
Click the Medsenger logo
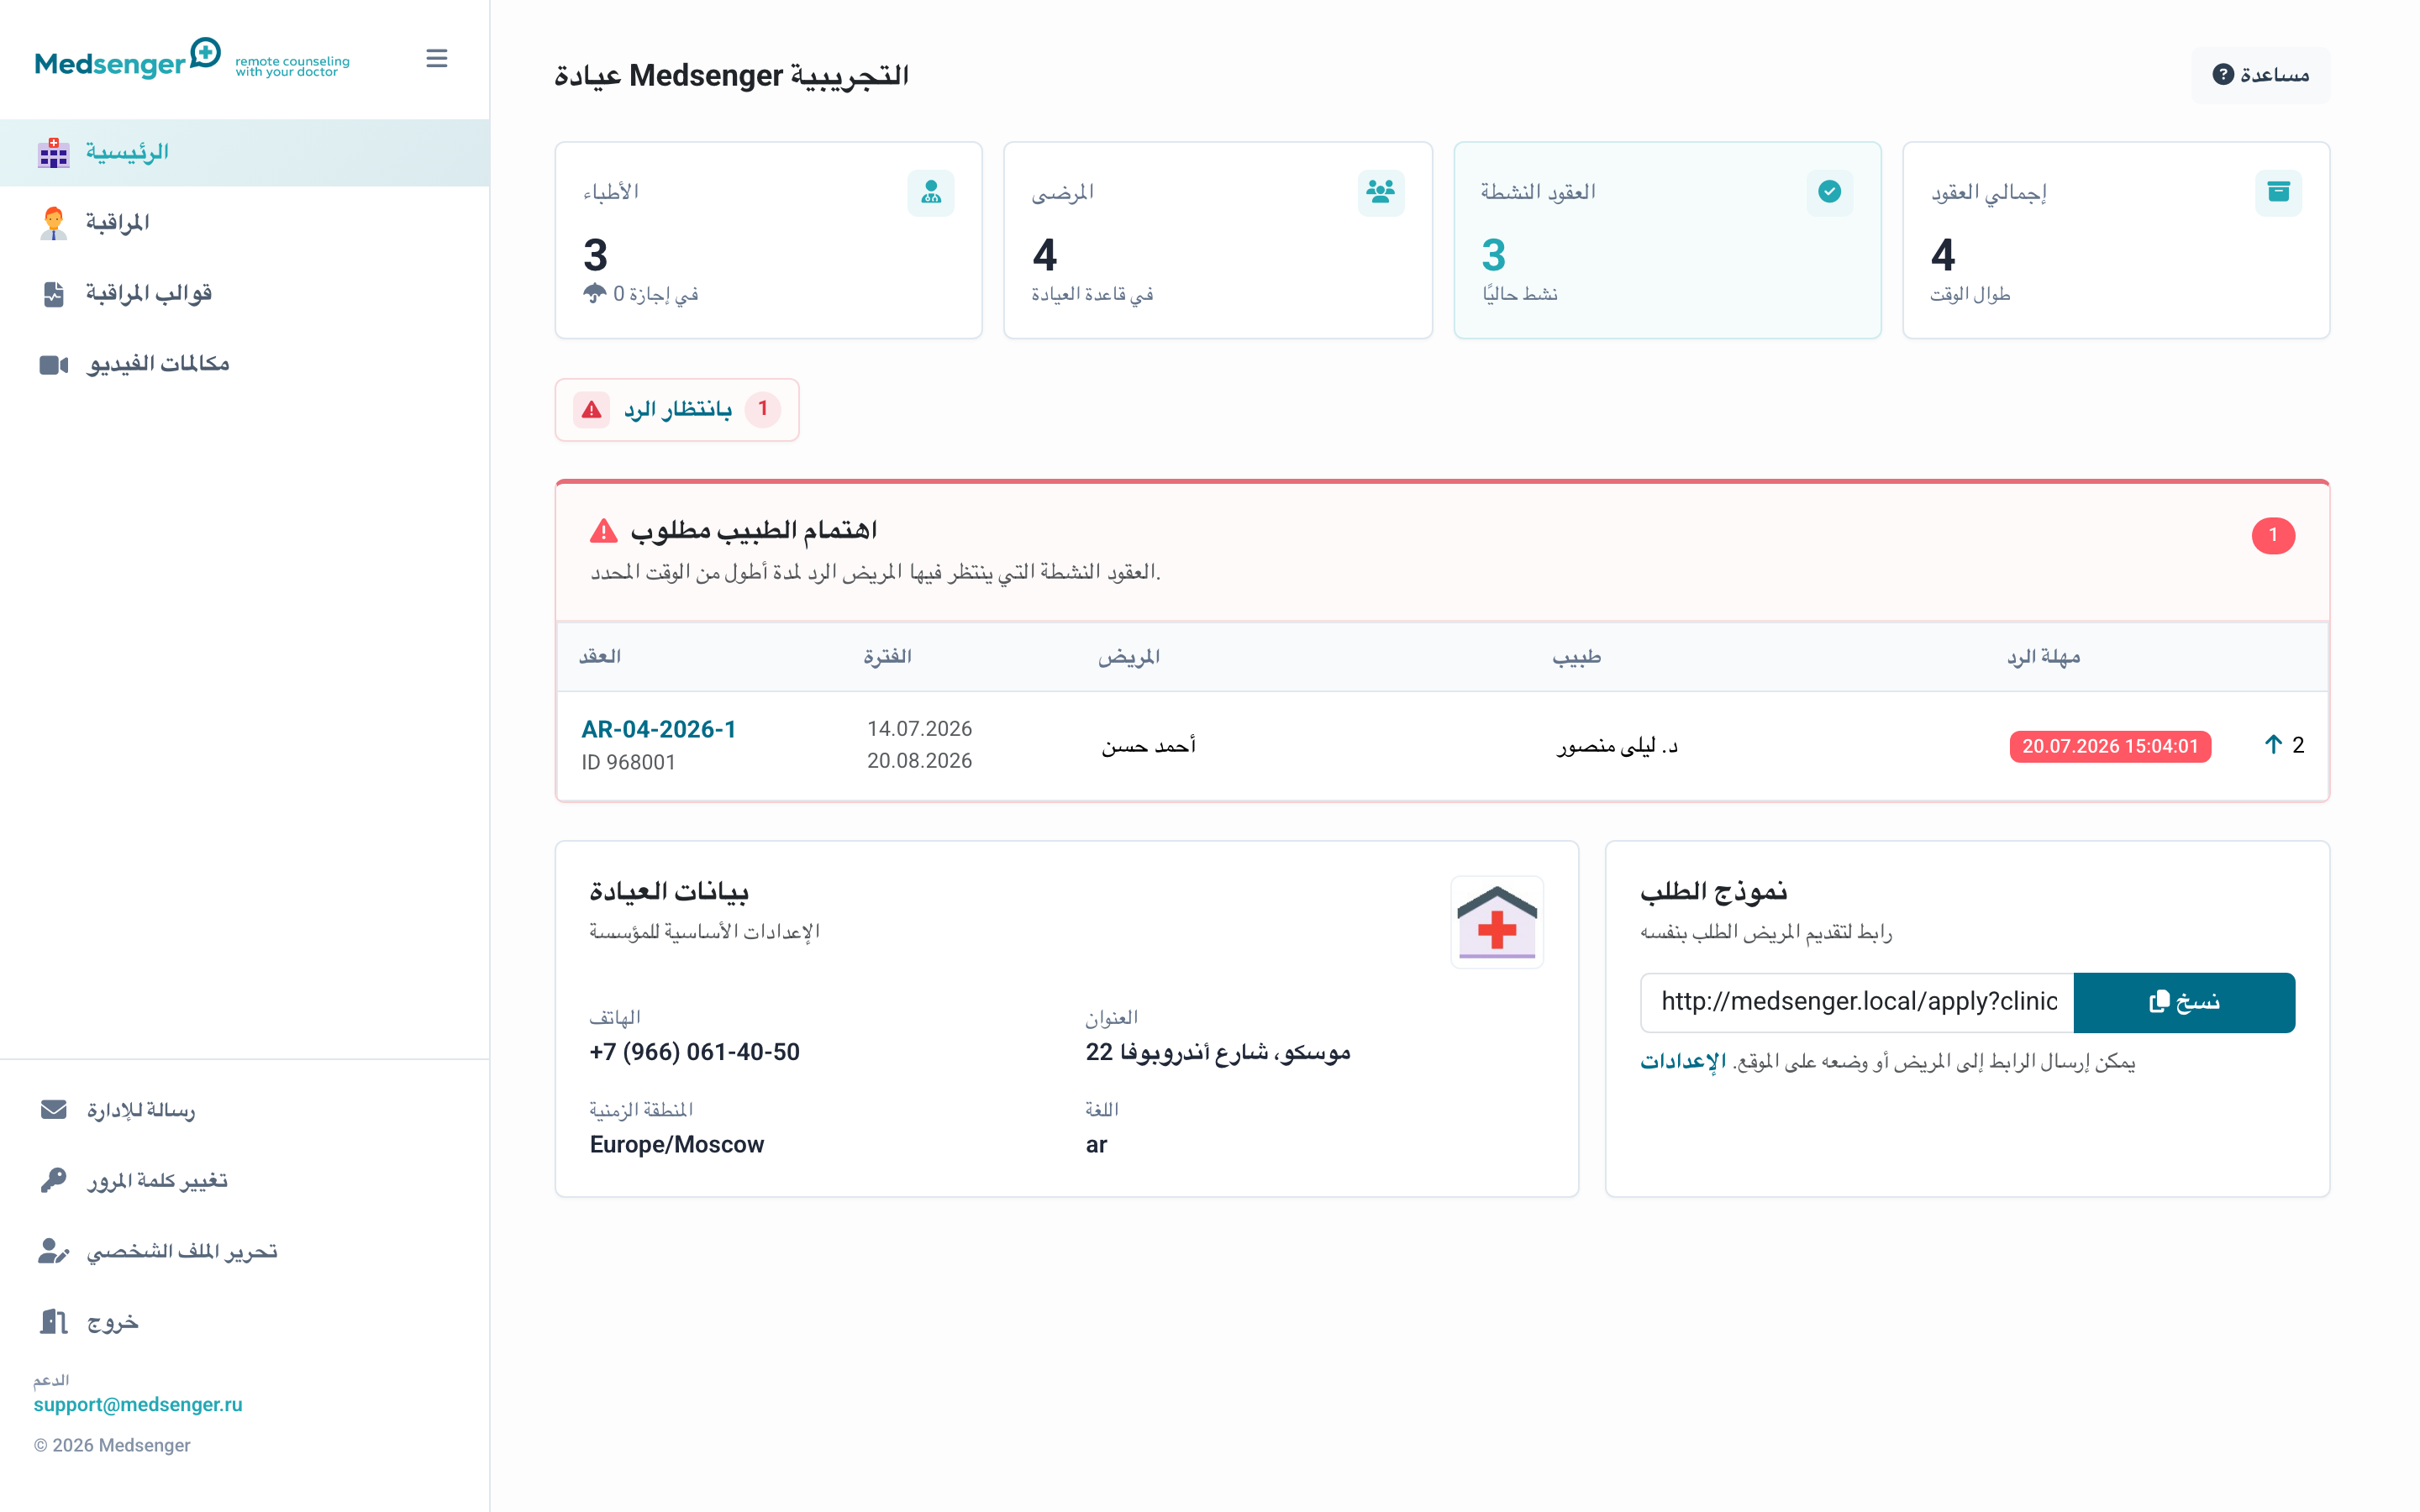pyautogui.click(x=192, y=59)
